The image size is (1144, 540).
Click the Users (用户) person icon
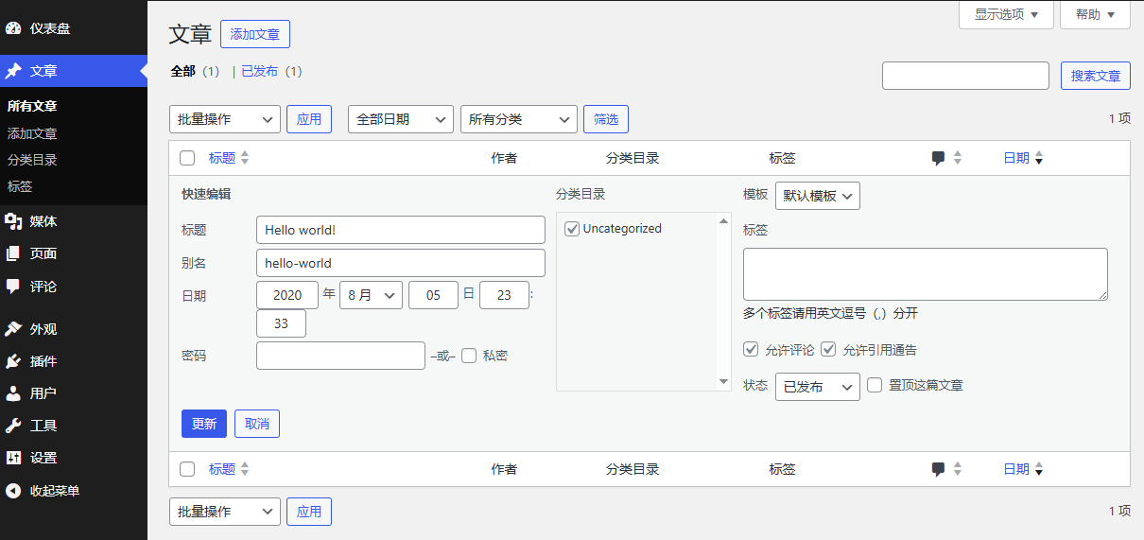click(x=13, y=393)
